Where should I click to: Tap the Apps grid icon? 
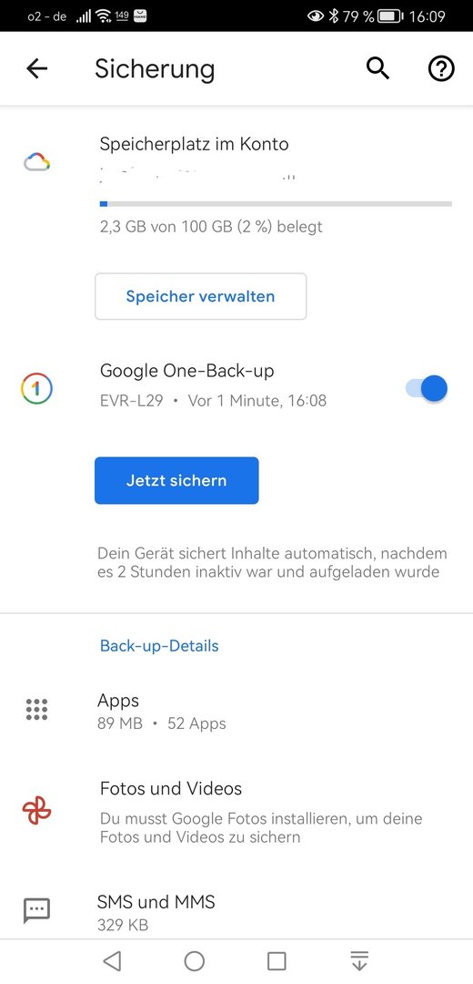point(37,709)
